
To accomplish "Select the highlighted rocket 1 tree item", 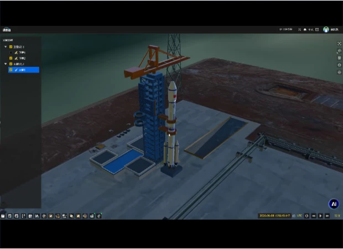I will tap(24, 70).
